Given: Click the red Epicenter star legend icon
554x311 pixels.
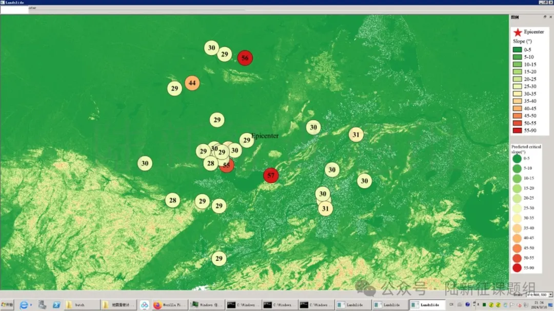Looking at the screenshot, I should pyautogui.click(x=518, y=32).
